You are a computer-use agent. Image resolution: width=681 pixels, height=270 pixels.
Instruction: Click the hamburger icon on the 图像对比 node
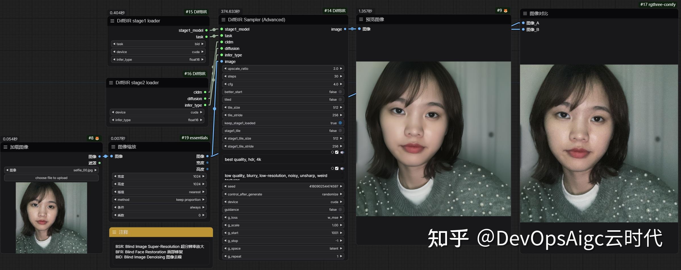coord(525,13)
